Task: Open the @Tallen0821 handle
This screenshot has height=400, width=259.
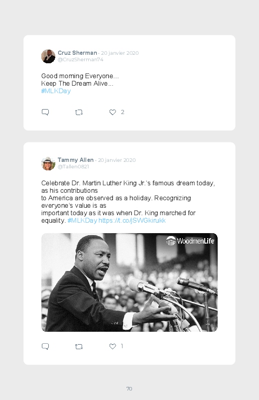Action: point(73,166)
